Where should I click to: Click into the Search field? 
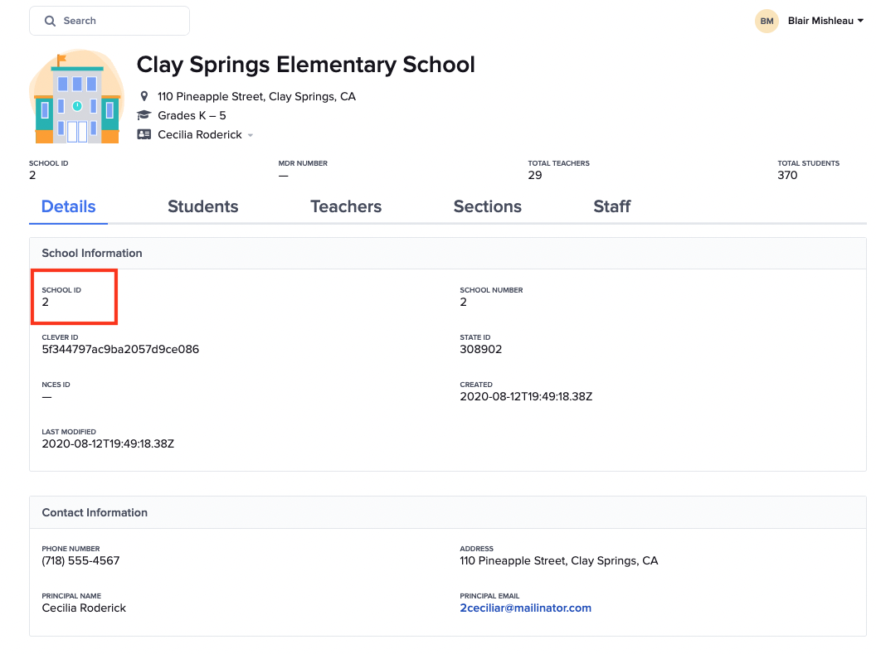pos(116,21)
